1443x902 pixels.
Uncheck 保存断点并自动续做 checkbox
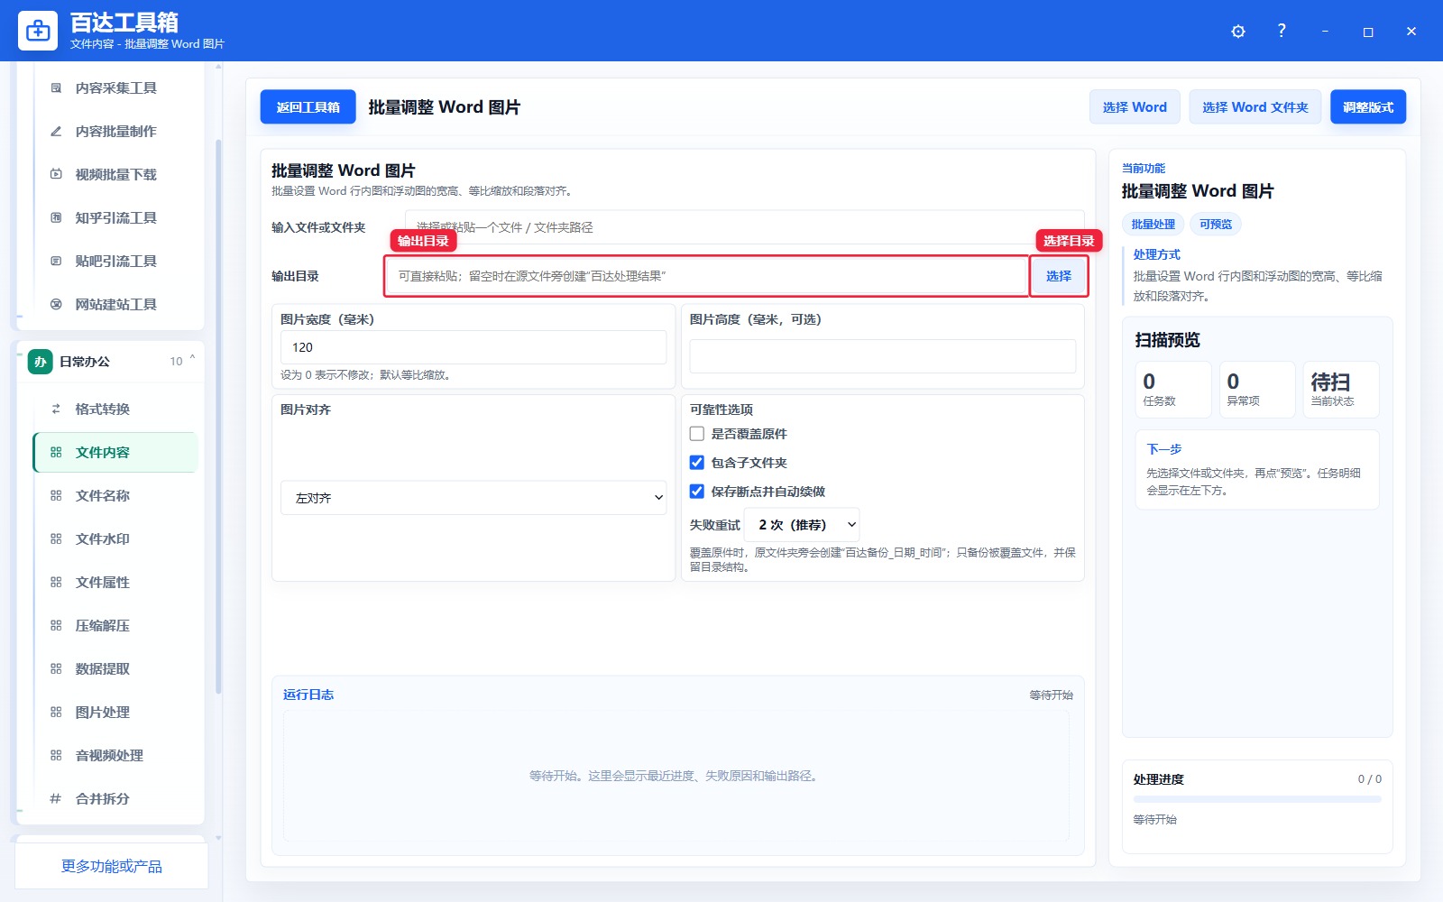pyautogui.click(x=697, y=492)
